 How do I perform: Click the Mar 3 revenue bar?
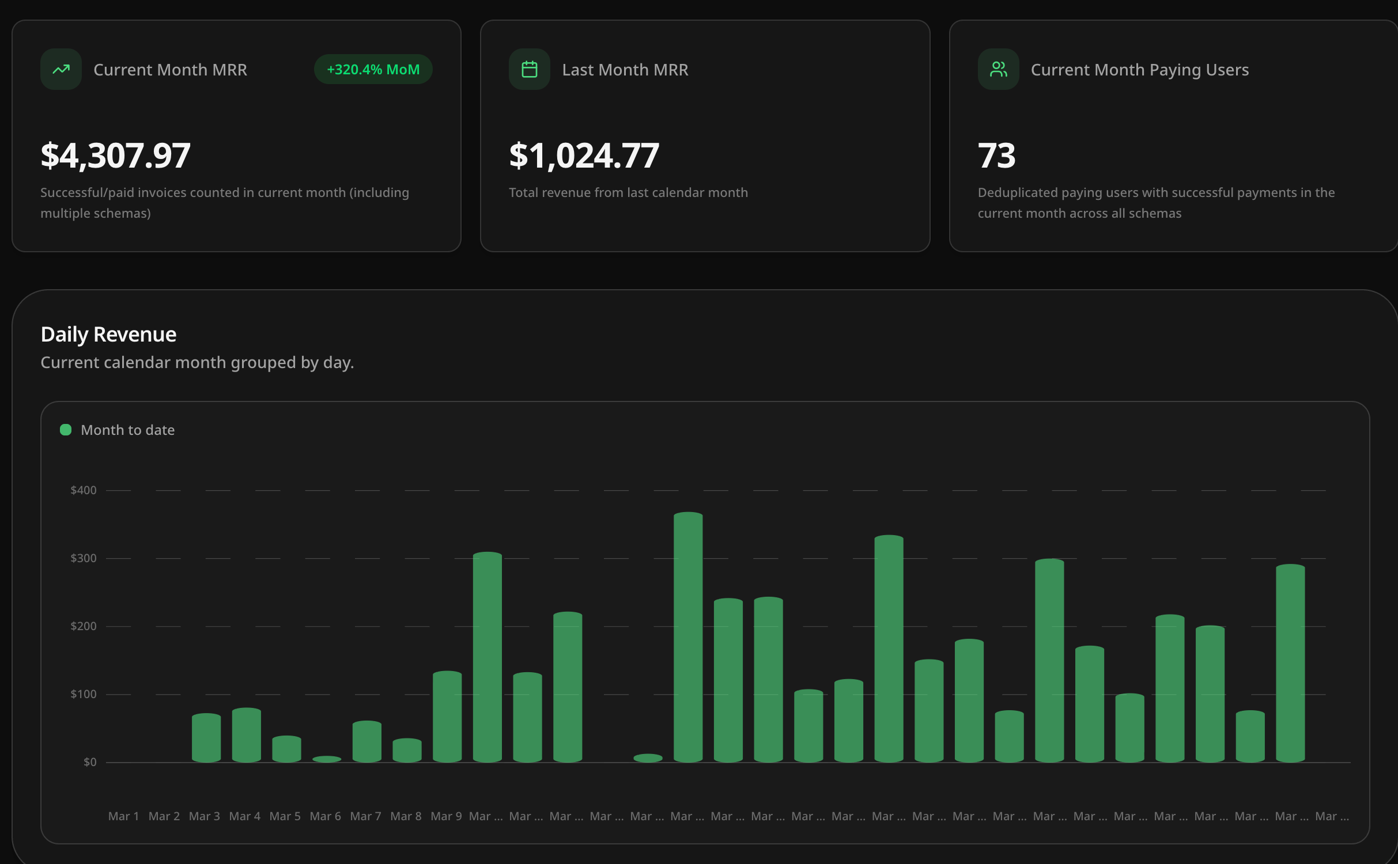point(206,738)
